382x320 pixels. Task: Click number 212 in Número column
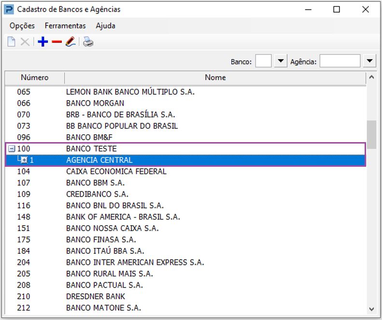click(24, 308)
